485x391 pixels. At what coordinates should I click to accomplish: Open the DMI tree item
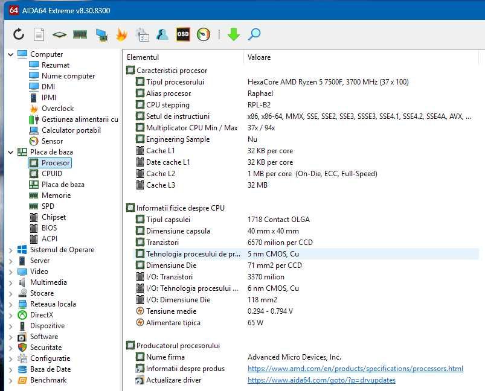[x=42, y=86]
